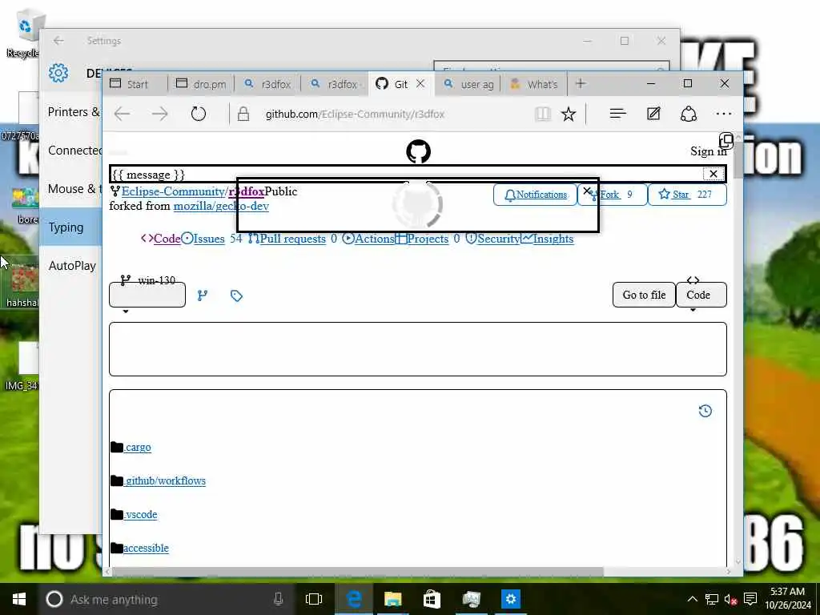Open File Explorer from taskbar
Viewport: 820px width, 615px height.
click(x=392, y=599)
